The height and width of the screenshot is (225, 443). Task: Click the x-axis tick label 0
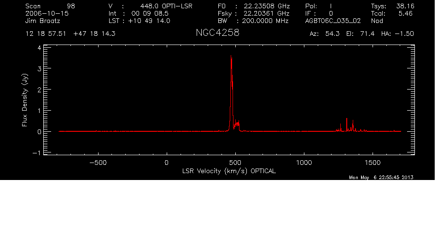167,163
